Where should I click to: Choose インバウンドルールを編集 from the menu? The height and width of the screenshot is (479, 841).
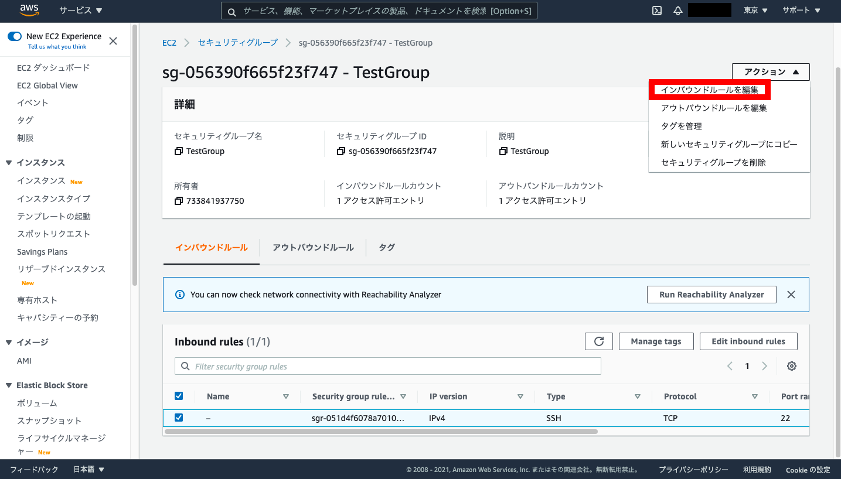pyautogui.click(x=710, y=90)
